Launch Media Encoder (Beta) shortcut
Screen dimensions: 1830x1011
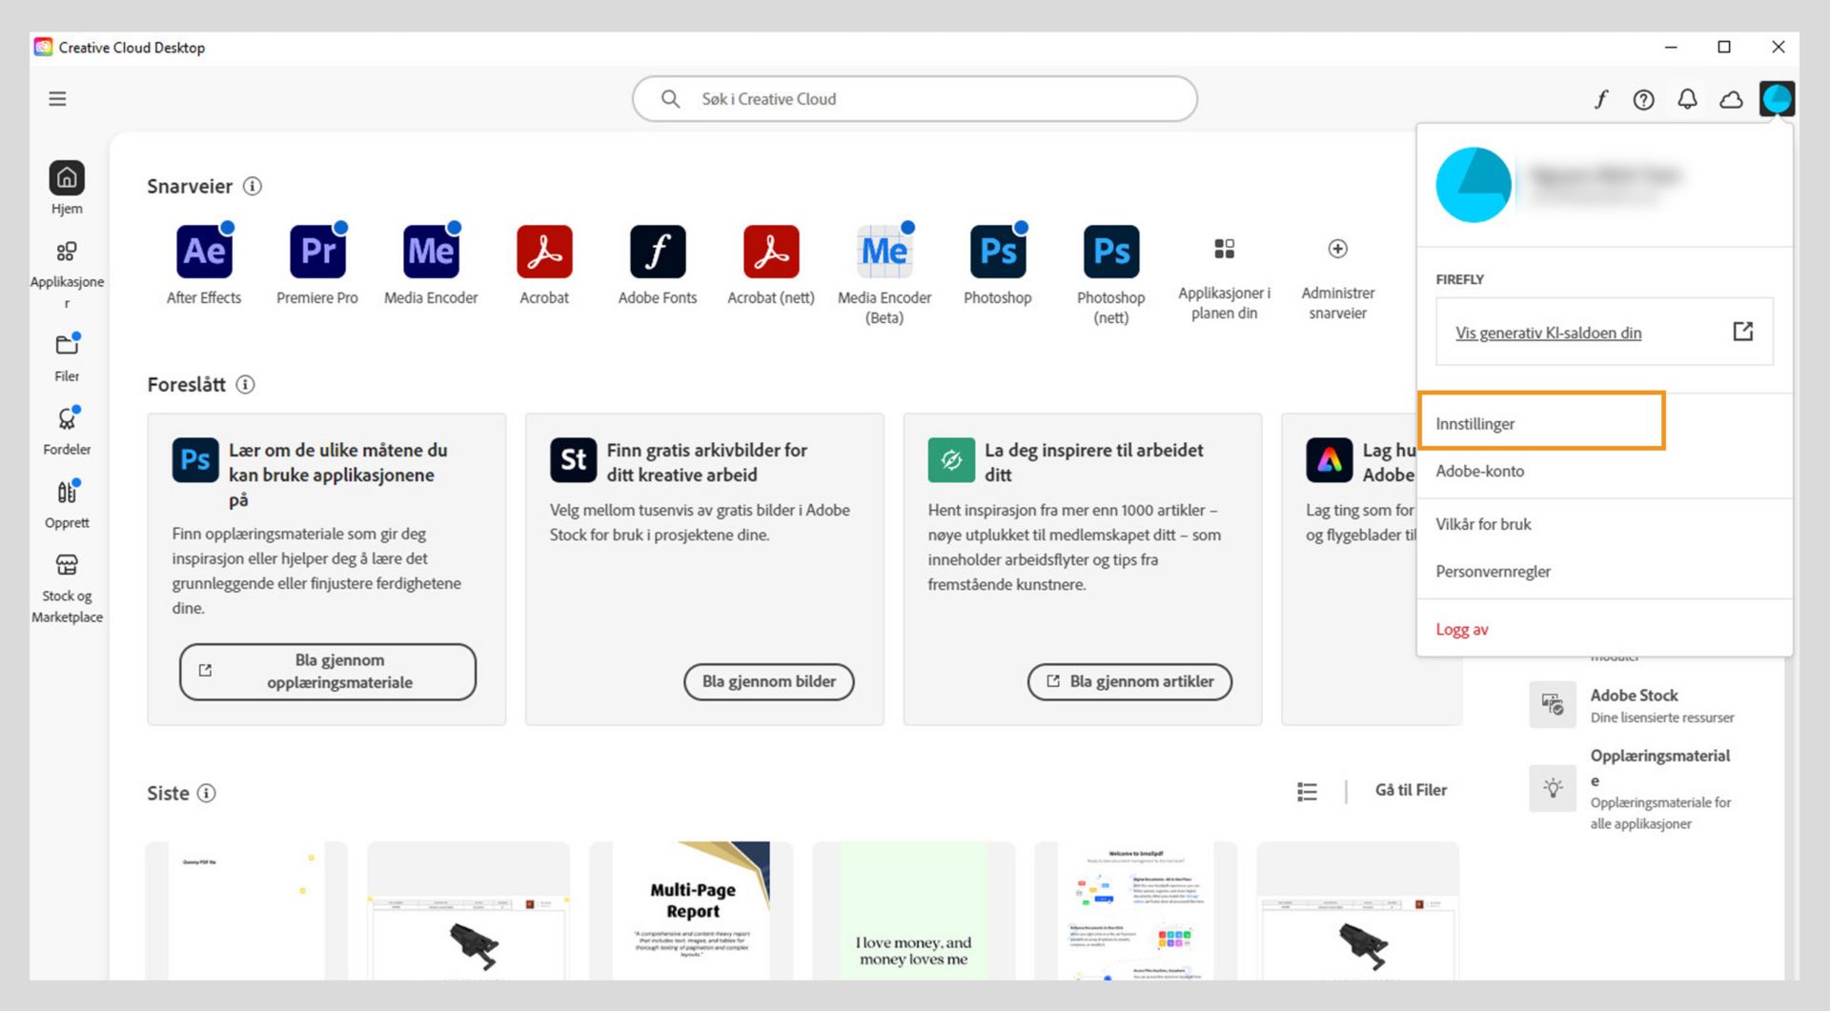(884, 252)
